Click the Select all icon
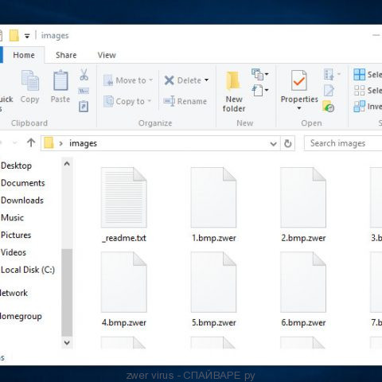 point(360,74)
